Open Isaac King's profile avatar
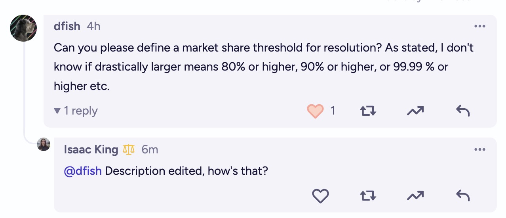506x218 pixels. tap(44, 145)
